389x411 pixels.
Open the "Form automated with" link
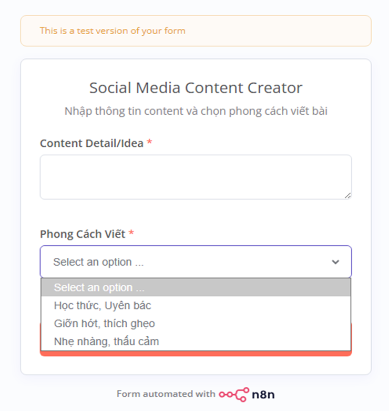coord(166,394)
